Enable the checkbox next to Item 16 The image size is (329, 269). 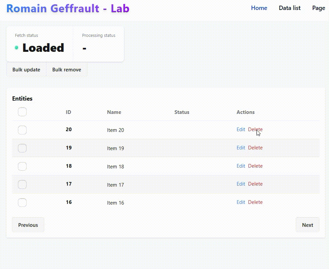[22, 203]
